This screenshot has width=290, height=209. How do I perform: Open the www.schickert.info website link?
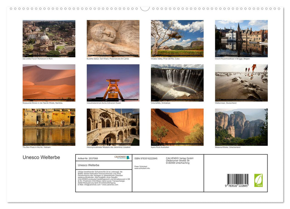tap(142, 168)
